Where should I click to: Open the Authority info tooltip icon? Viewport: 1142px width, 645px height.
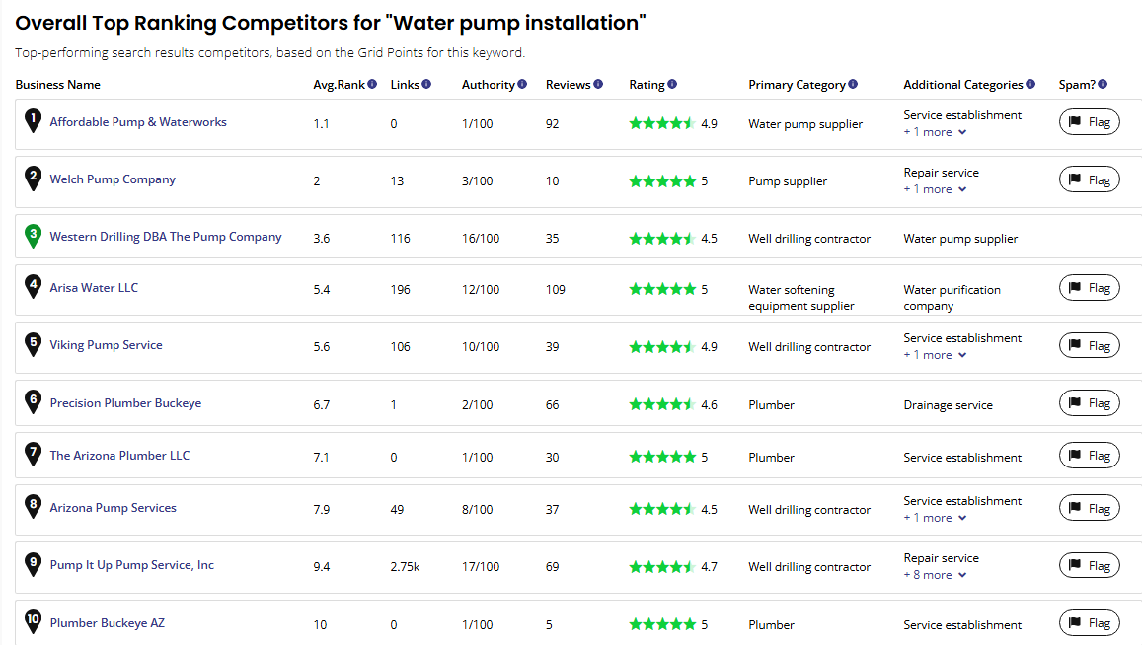(522, 84)
